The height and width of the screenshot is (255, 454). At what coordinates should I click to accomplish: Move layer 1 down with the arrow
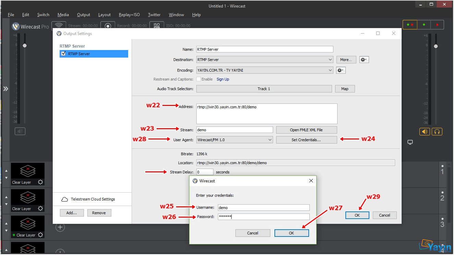pos(6,178)
